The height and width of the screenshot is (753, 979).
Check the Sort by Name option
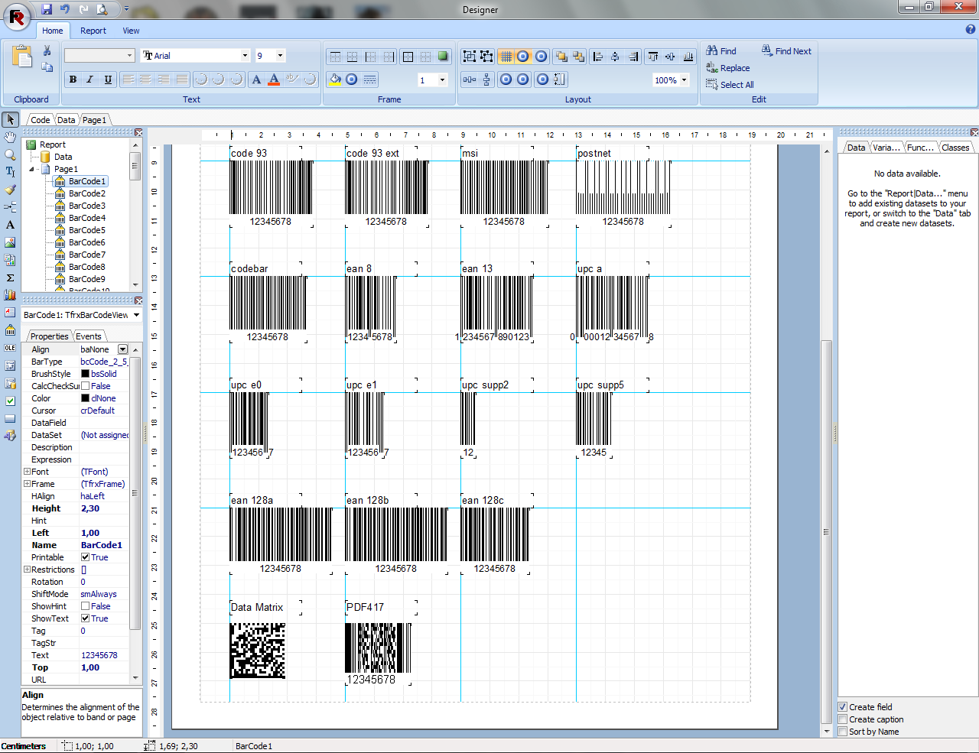[843, 732]
